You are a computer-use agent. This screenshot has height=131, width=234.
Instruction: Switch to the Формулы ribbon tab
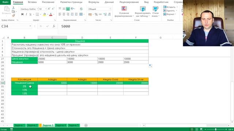pos(94,2)
